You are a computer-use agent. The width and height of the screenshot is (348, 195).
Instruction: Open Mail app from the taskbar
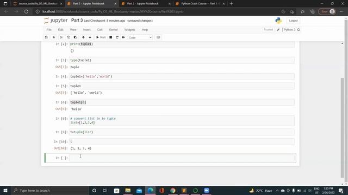(x=139, y=190)
